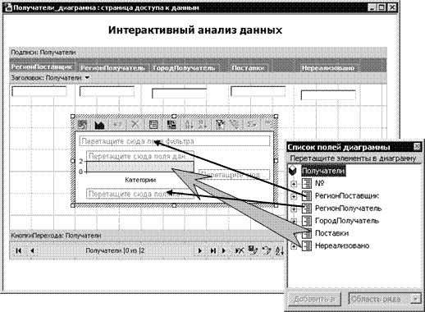This screenshot has width=425, height=312.
Task: Click the series fields drop zone at chart right
Action: [x=235, y=174]
